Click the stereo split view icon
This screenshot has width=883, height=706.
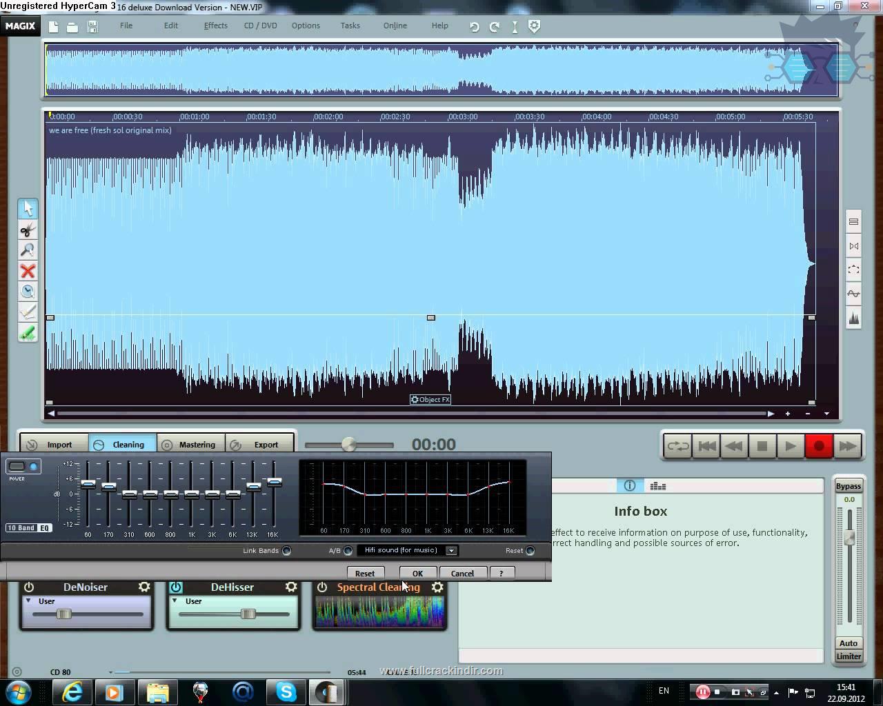tap(854, 246)
